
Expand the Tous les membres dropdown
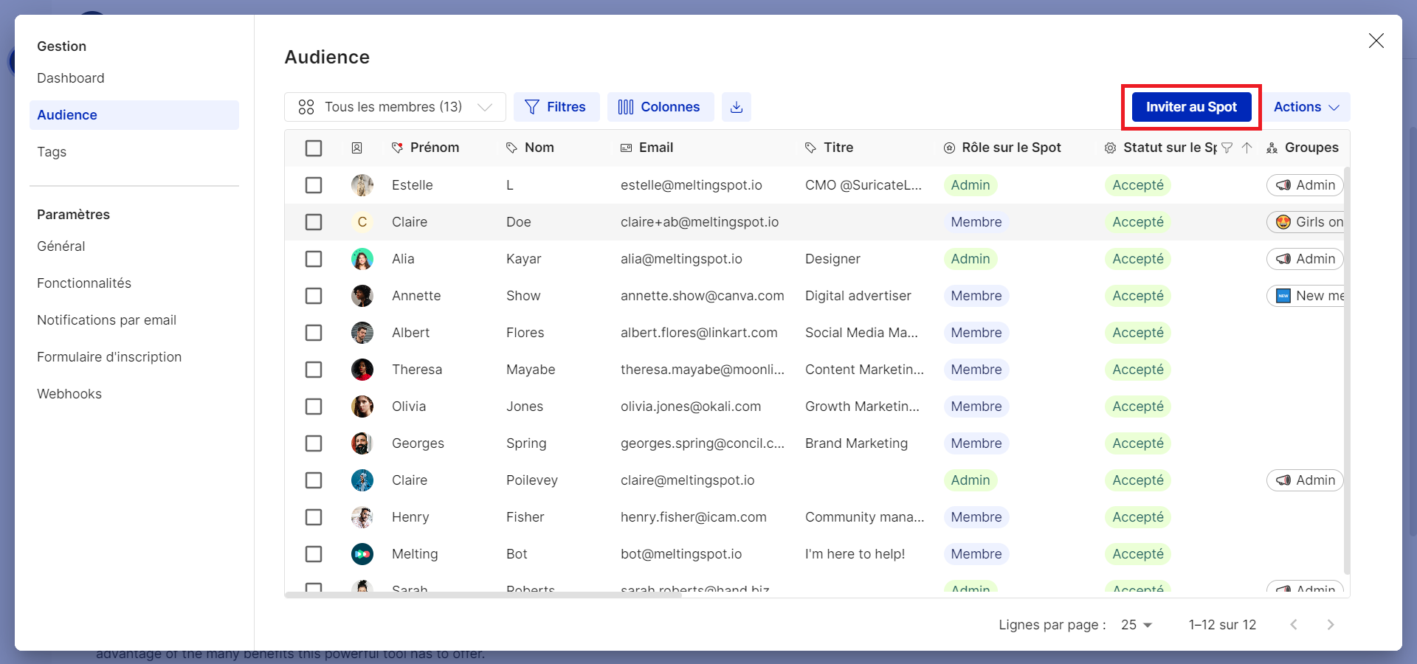tap(485, 107)
